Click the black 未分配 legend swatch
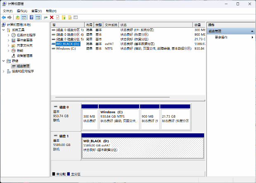256x183 pixels. coord(54,174)
